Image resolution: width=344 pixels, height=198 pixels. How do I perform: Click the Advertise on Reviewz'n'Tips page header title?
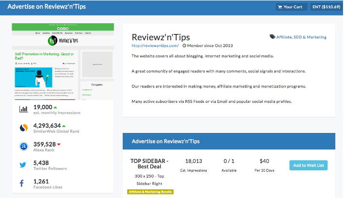(47, 7)
